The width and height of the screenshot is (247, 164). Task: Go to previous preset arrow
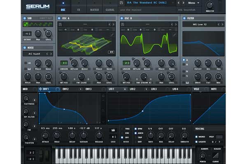[x=179, y=3]
